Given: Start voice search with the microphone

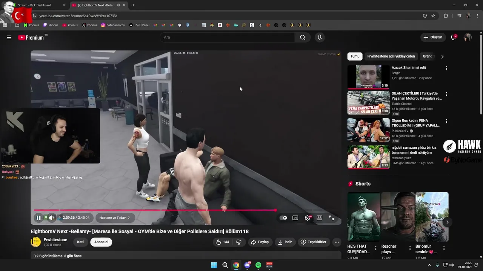Looking at the screenshot, I should tap(320, 37).
